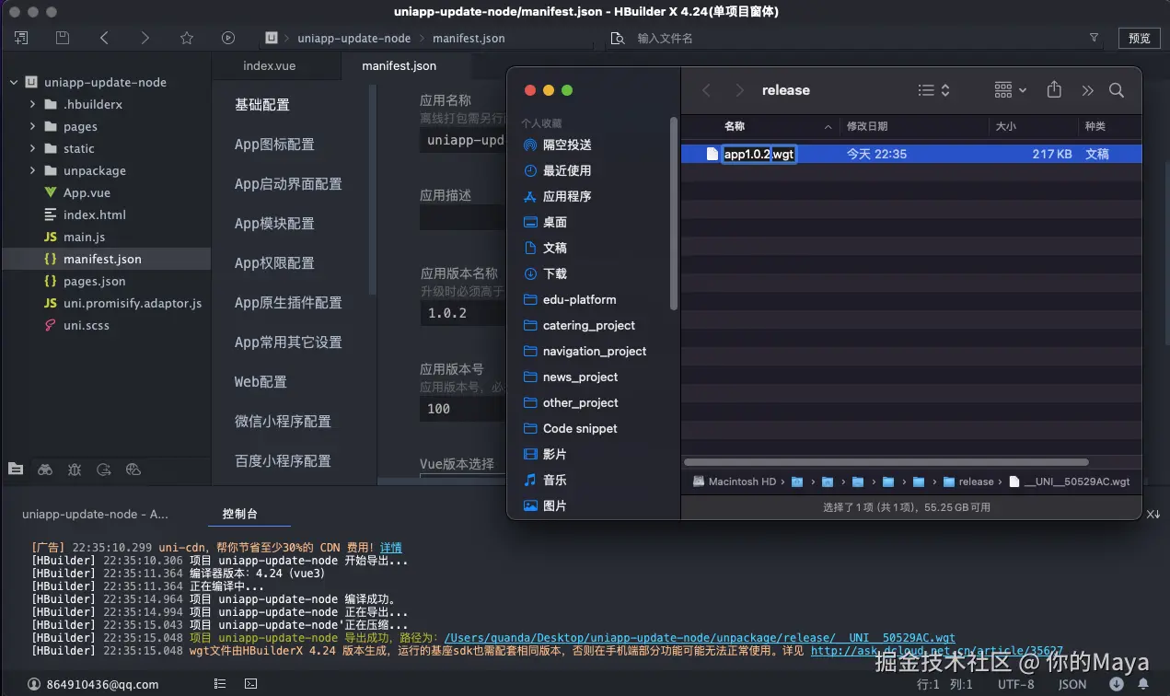Image resolution: width=1170 pixels, height=696 pixels.
Task: Expand the unpackage folder
Action: coord(32,170)
